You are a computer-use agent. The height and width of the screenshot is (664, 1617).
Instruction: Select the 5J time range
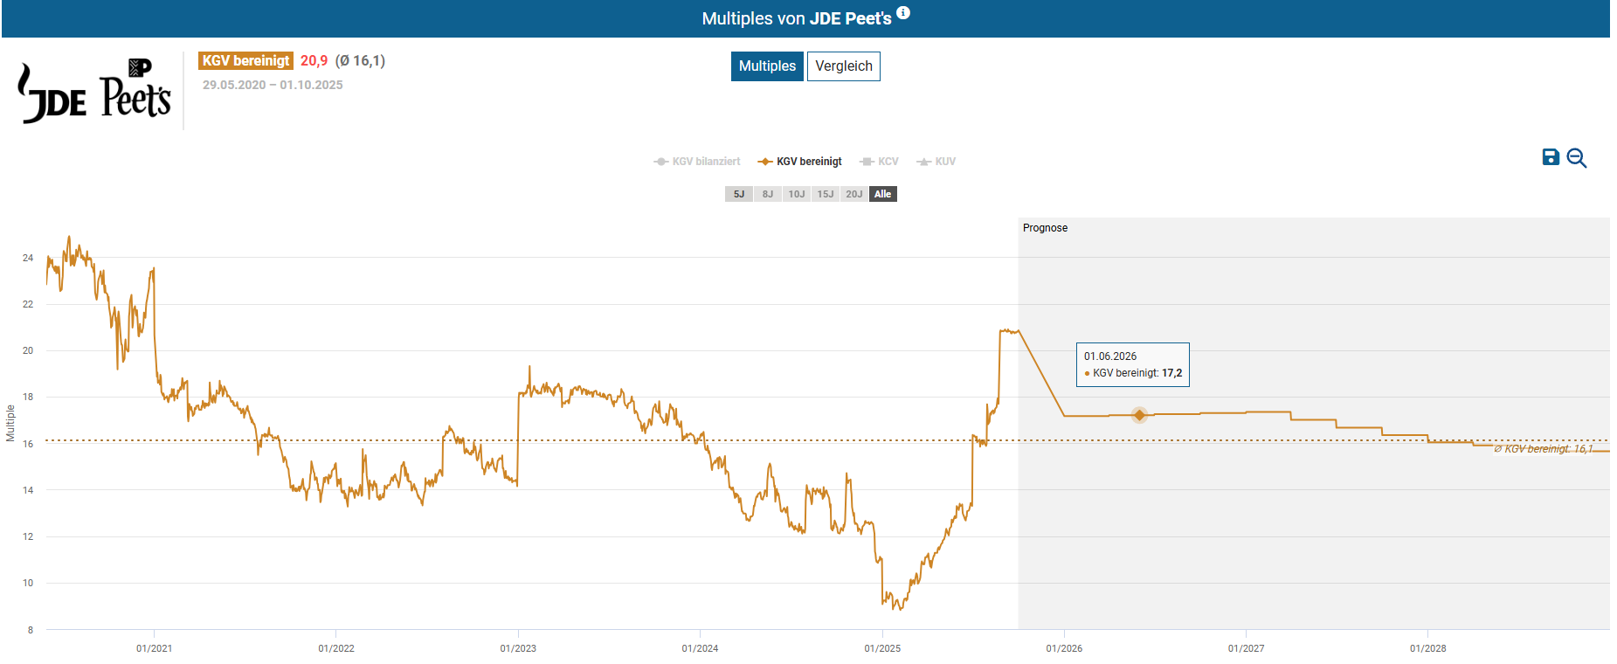[739, 194]
